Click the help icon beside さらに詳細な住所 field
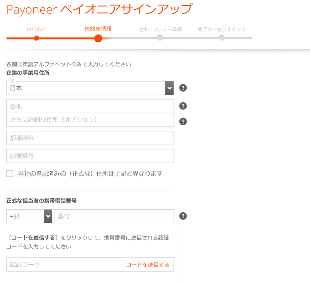310x282 pixels. [183, 121]
